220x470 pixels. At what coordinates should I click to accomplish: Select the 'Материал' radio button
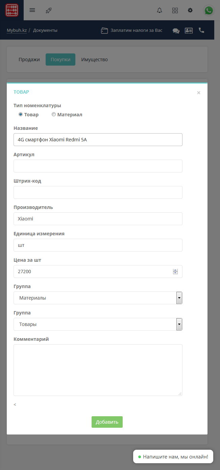[x=53, y=114]
